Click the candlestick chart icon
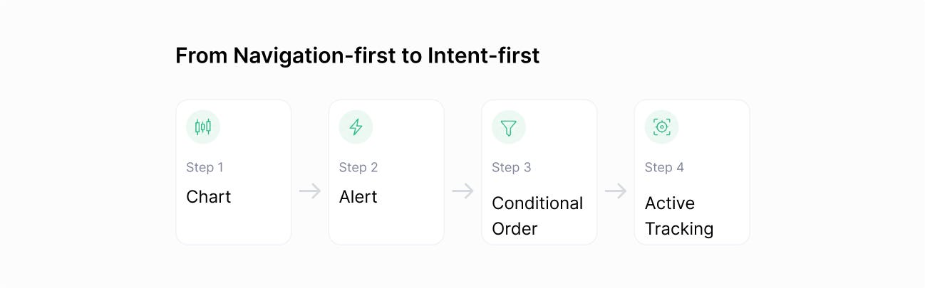 pyautogui.click(x=203, y=127)
